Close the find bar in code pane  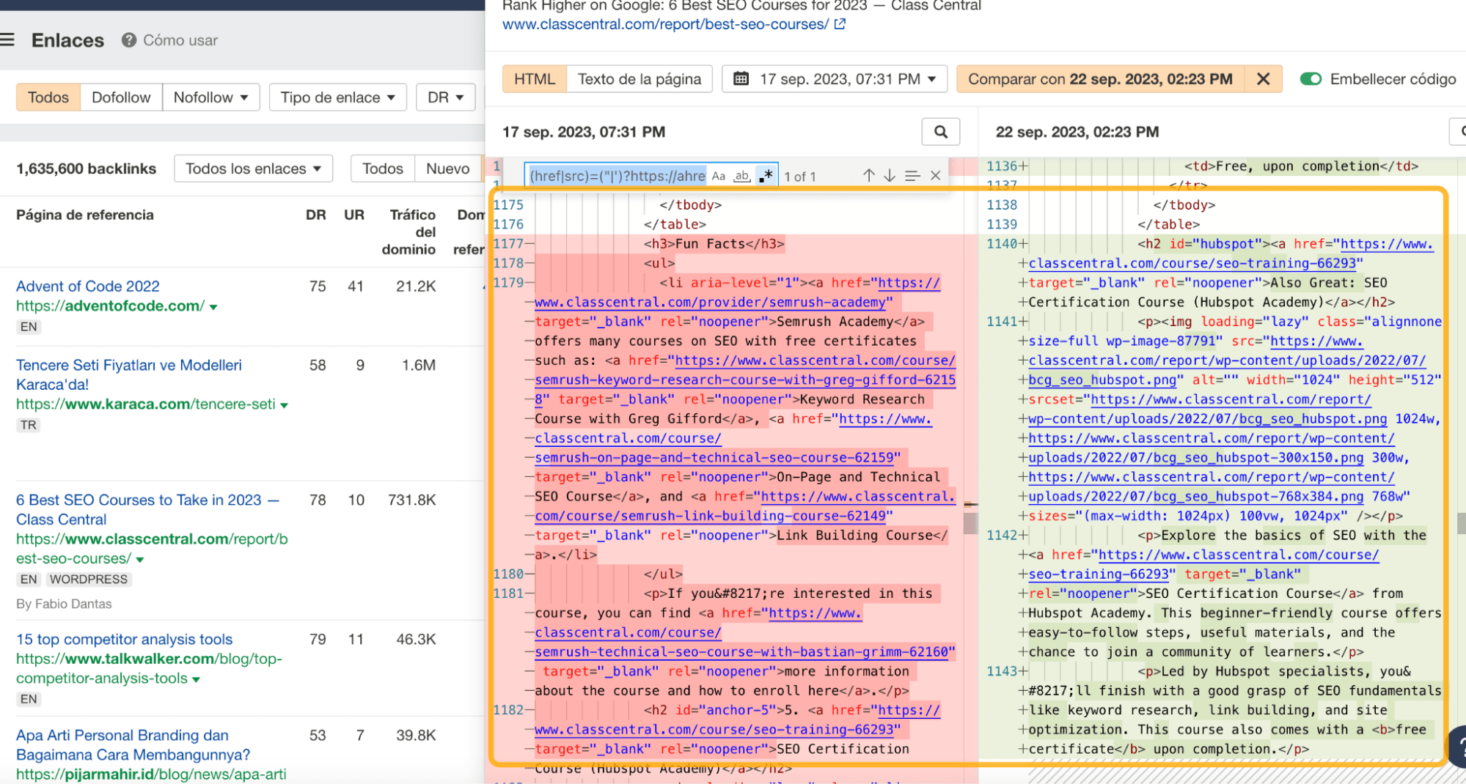click(x=935, y=176)
